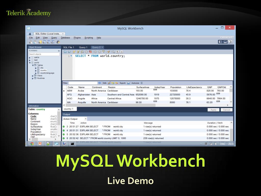This screenshot has width=261, height=196.
Task: Click the Cancel button
Action: point(227,110)
